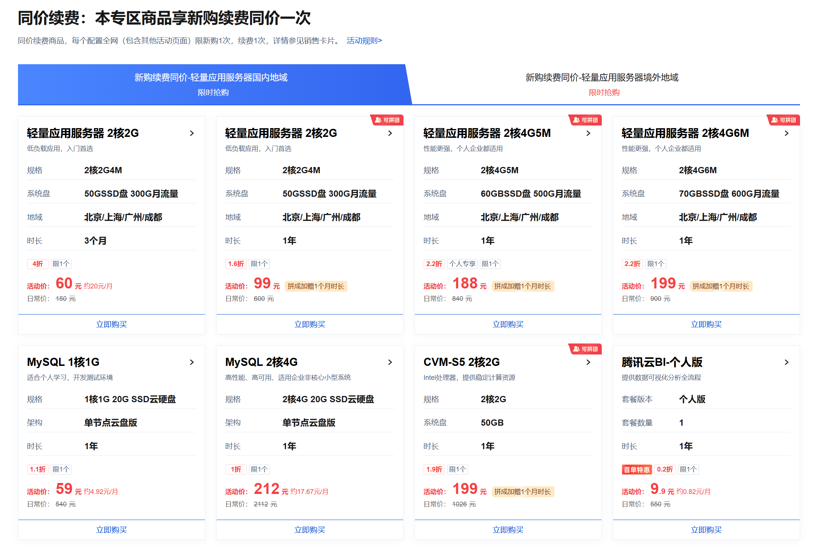The width and height of the screenshot is (818, 560).
Task: Expand the 2核2G 1年 card chevron
Action: [x=390, y=133]
